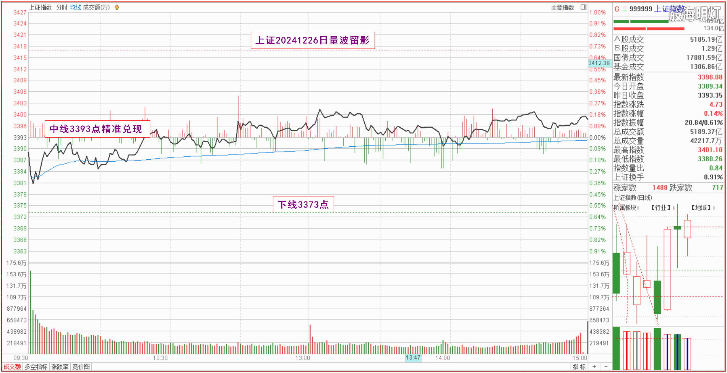Click the 昨日收盘 value 3393.35
Image resolution: width=727 pixels, height=373 pixels.
click(x=710, y=96)
